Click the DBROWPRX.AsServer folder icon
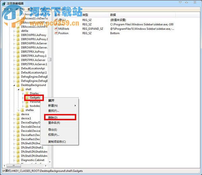 click(x=18, y=43)
